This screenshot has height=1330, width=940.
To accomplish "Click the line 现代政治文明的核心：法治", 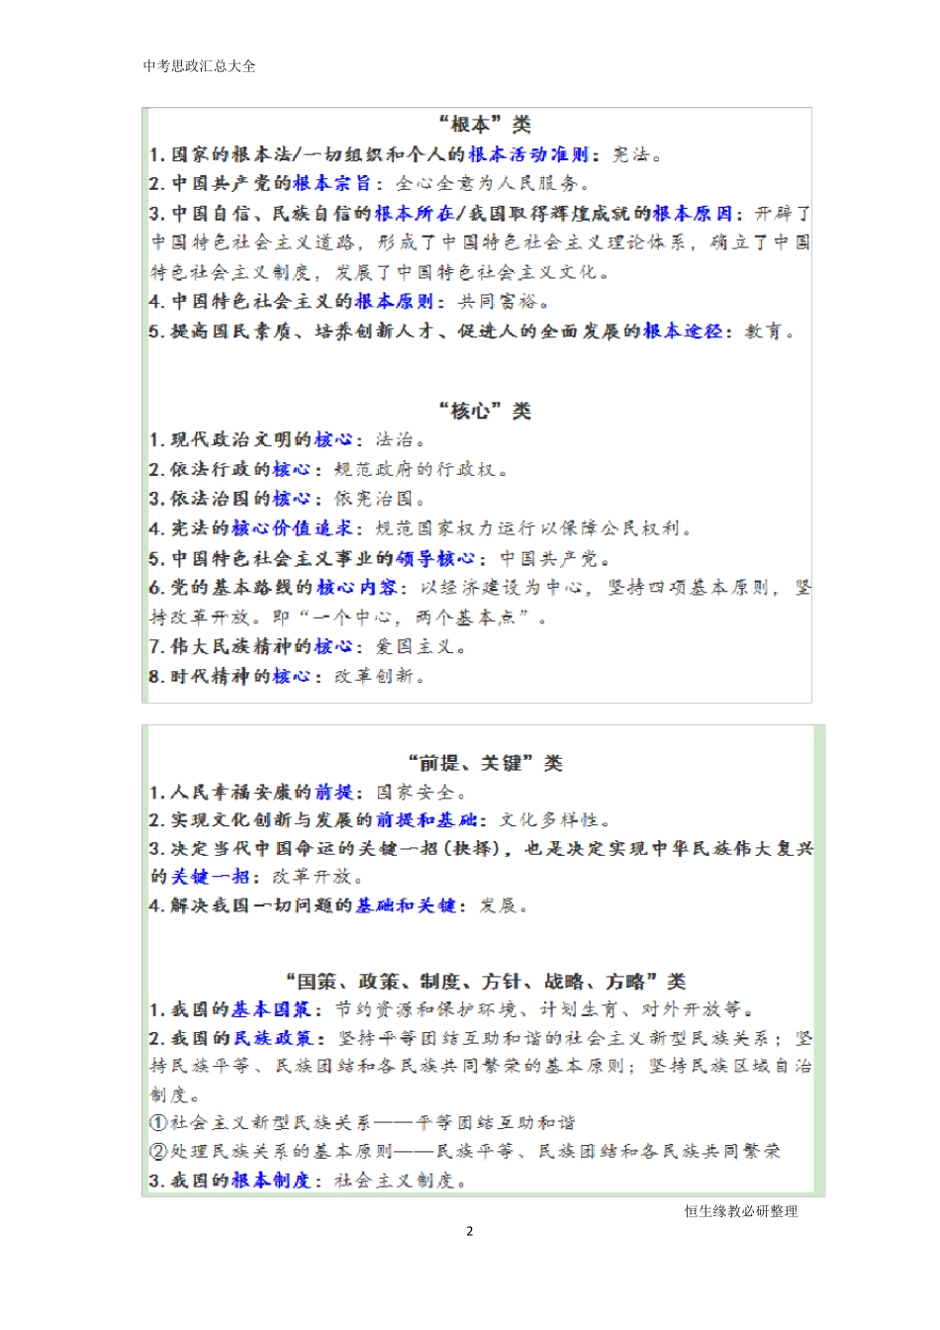I will (x=288, y=439).
